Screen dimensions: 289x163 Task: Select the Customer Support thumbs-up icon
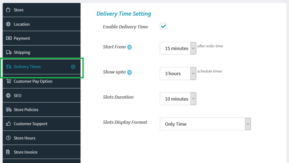pyautogui.click(x=8, y=123)
